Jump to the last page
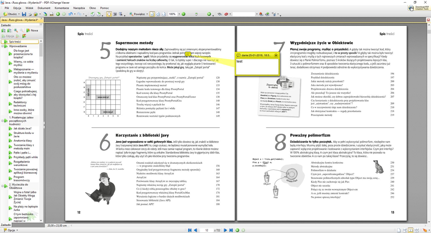 (x=231, y=230)
